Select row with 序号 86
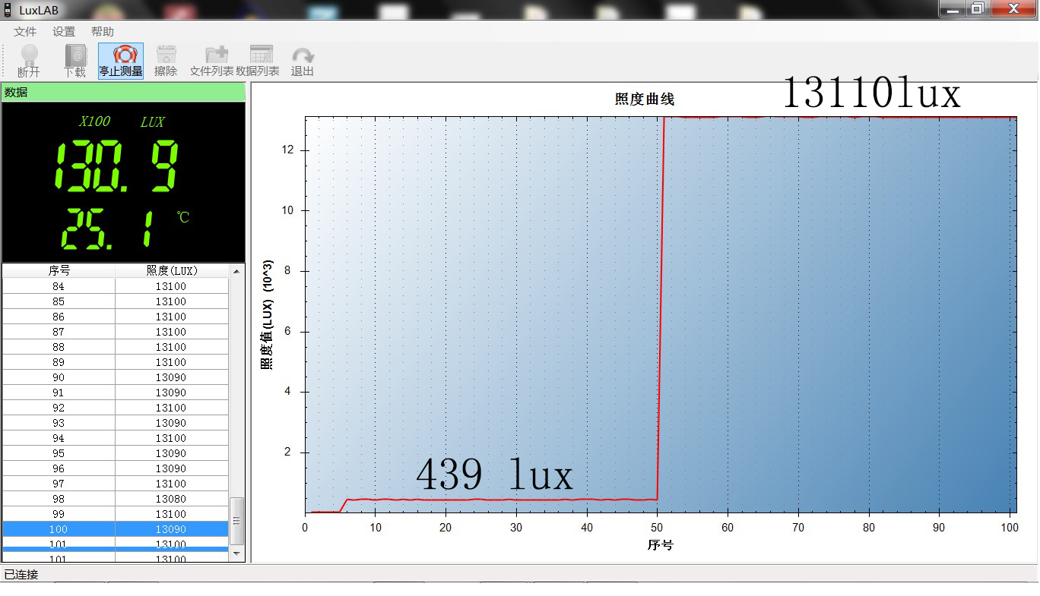Viewport: 1040px width, 596px height. (116, 317)
